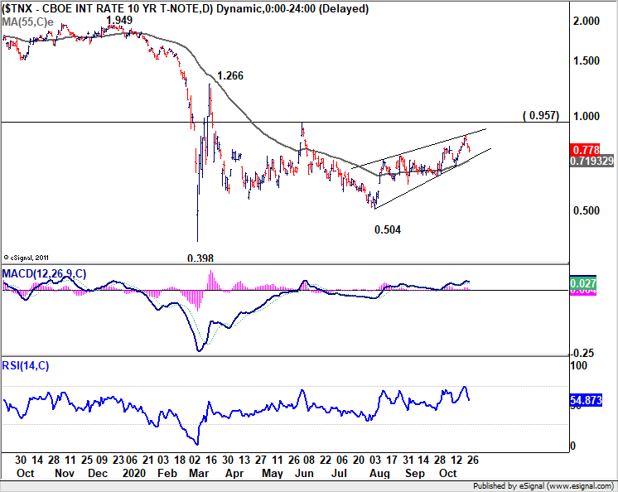Click the Nov month label on time axis
The height and width of the screenshot is (492, 618).
[x=65, y=473]
